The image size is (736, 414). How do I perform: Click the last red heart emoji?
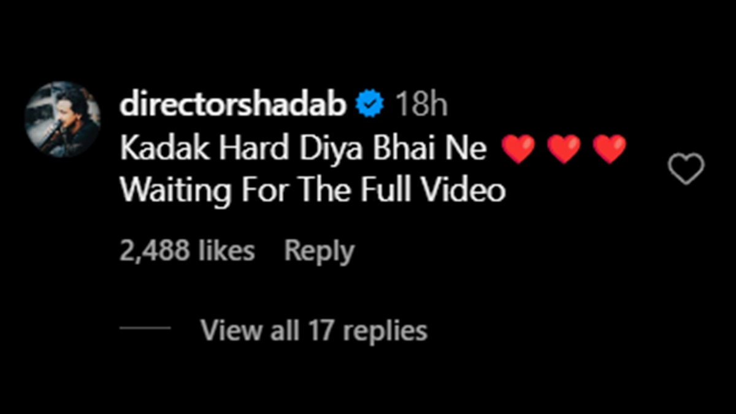click(610, 150)
